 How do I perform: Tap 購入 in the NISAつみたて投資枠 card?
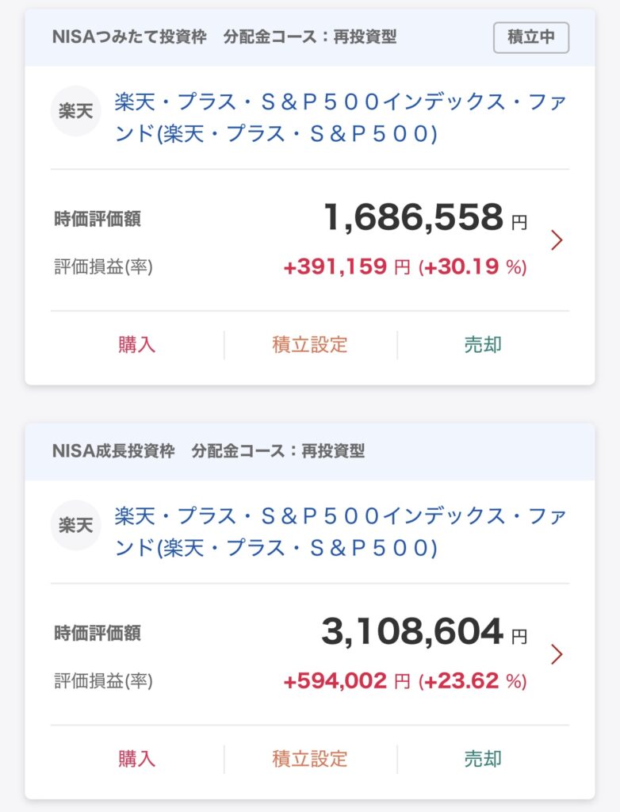pyautogui.click(x=137, y=345)
